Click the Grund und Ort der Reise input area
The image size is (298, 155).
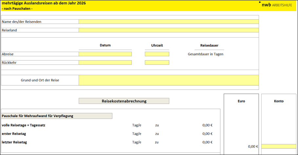click(169, 80)
